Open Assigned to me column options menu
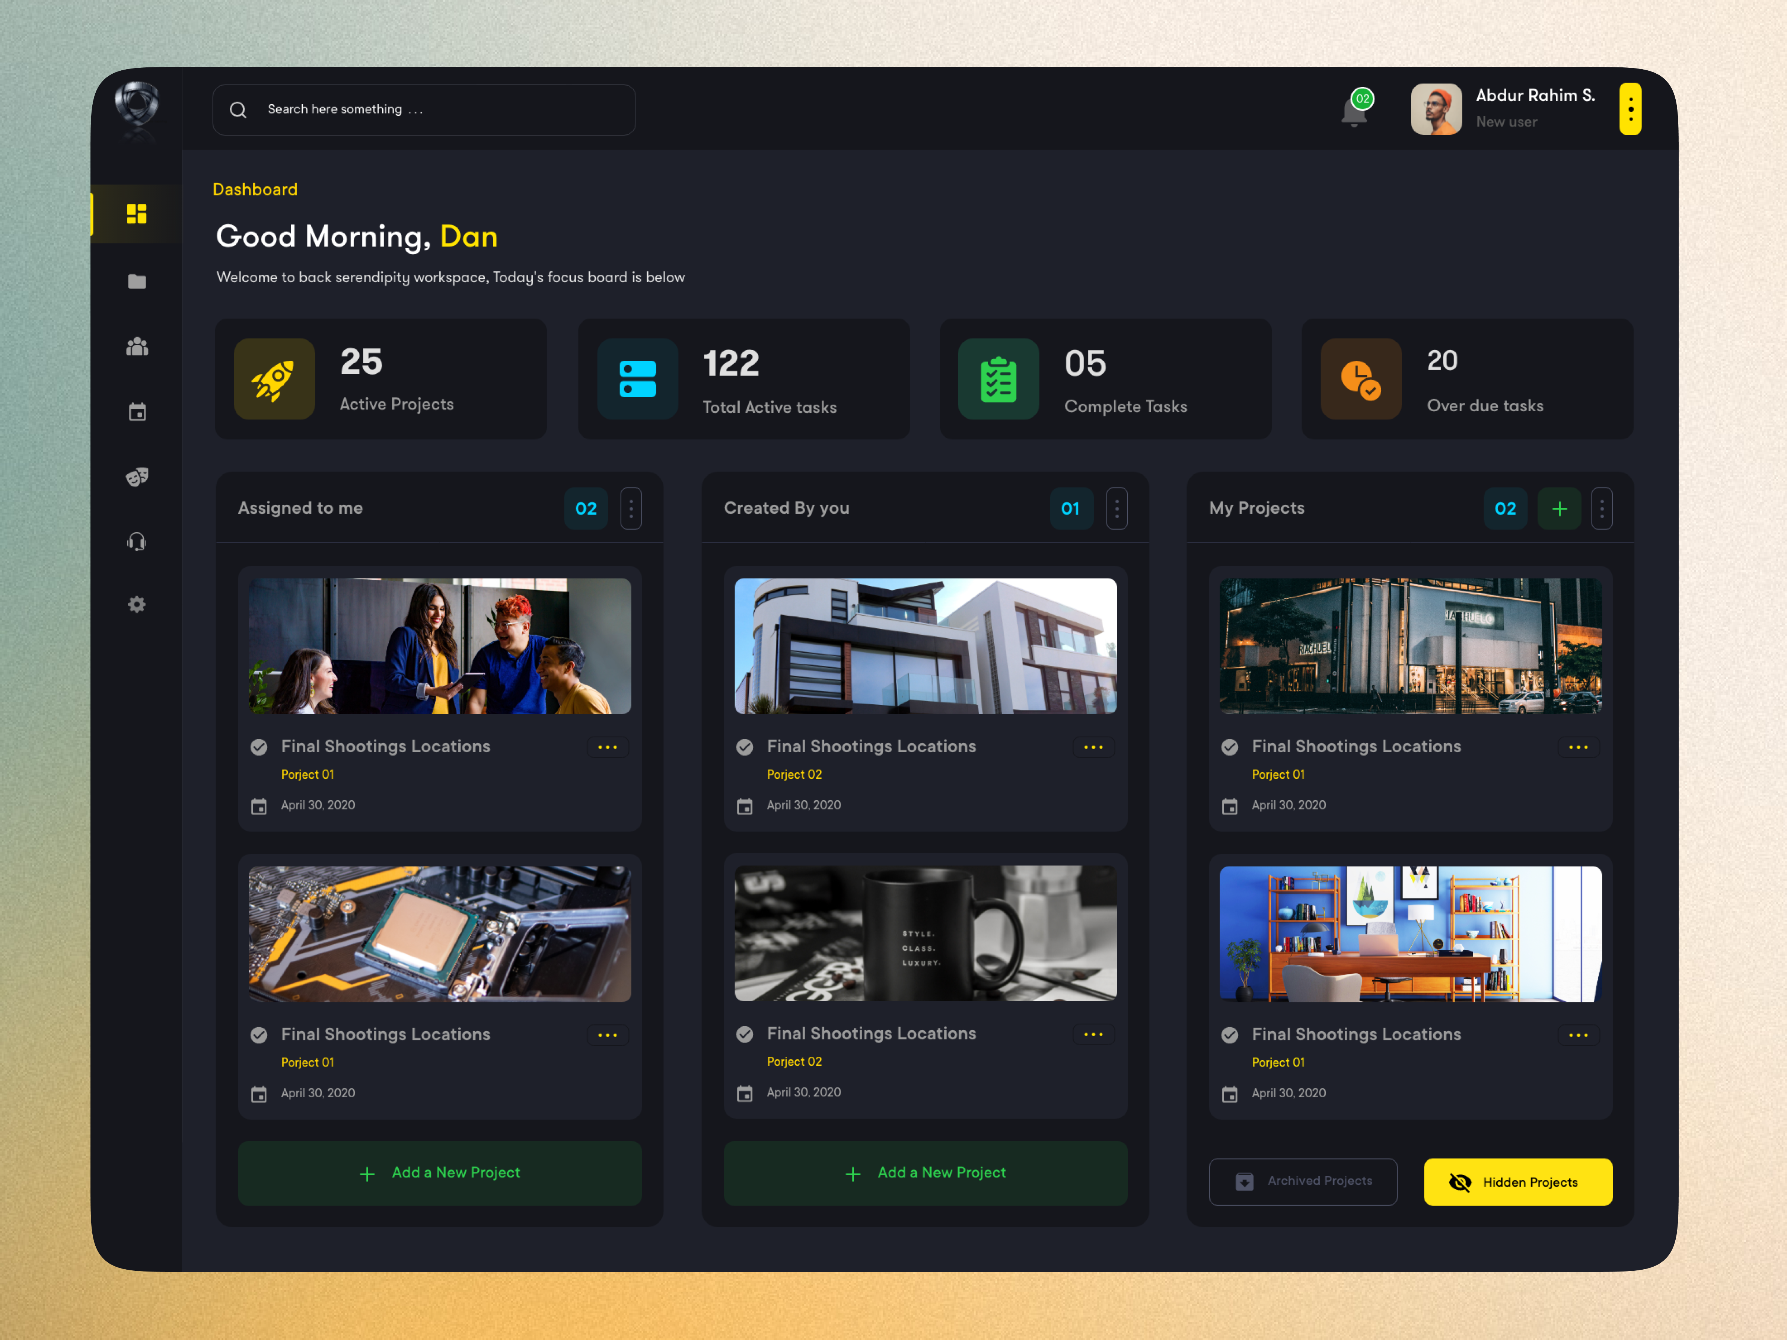 [x=631, y=508]
